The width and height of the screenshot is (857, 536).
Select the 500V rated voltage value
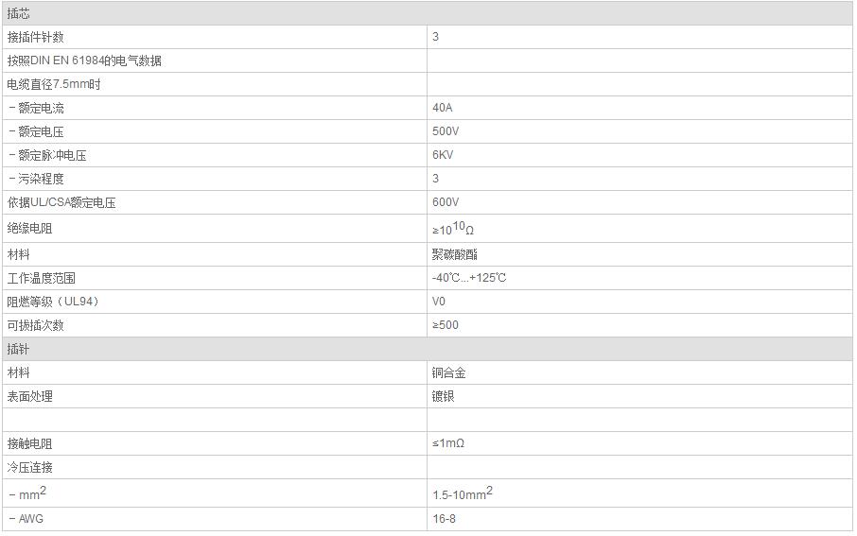coord(446,131)
